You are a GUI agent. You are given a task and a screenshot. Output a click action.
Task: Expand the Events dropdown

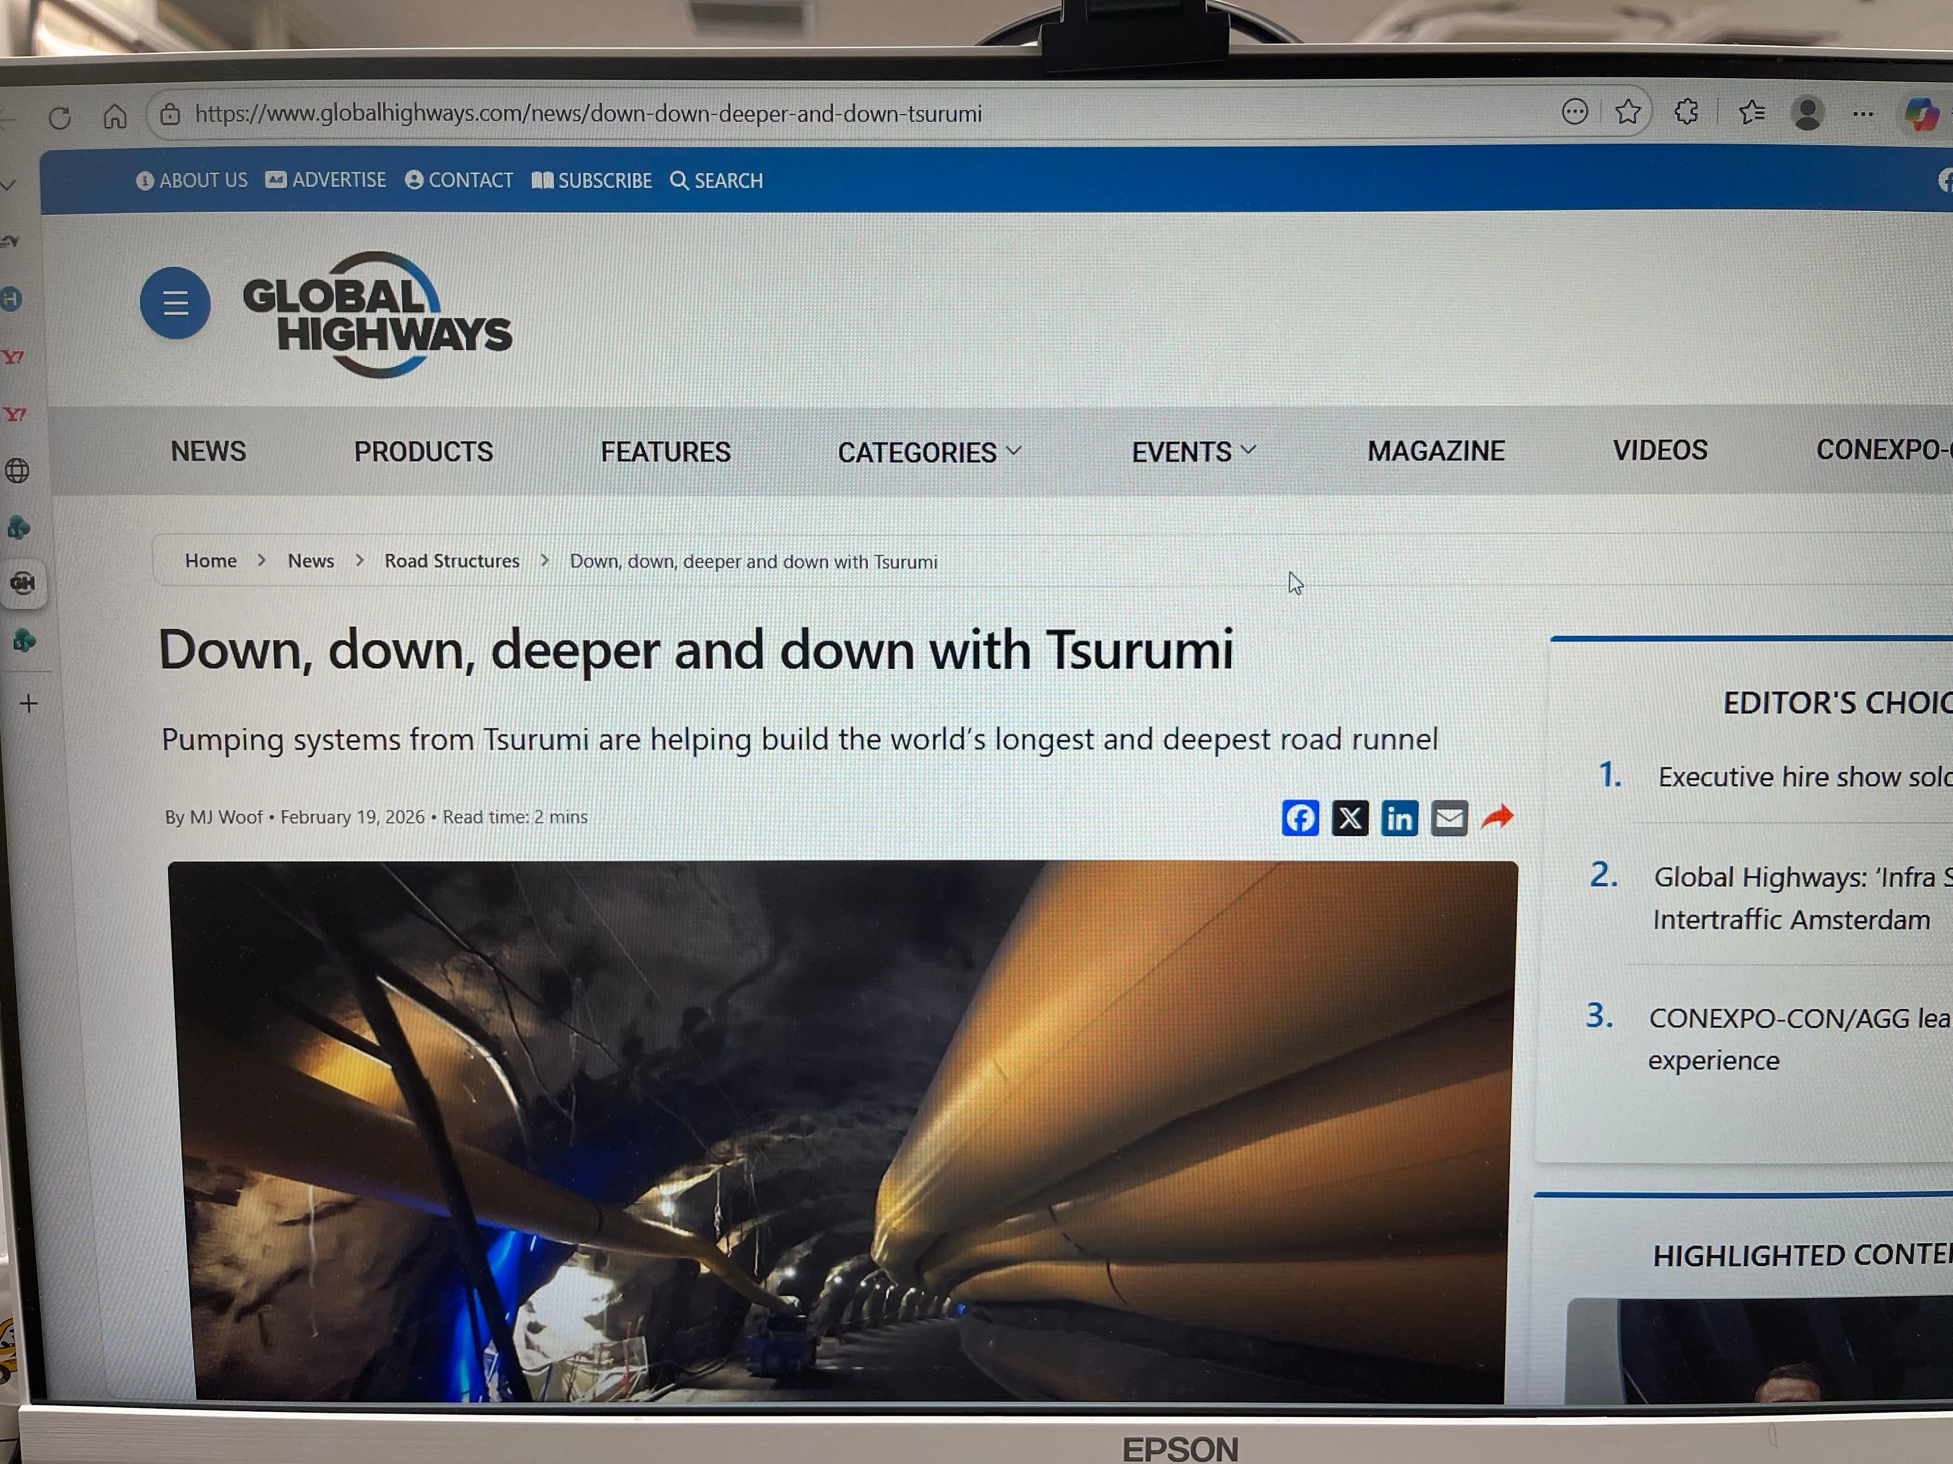pos(1193,452)
